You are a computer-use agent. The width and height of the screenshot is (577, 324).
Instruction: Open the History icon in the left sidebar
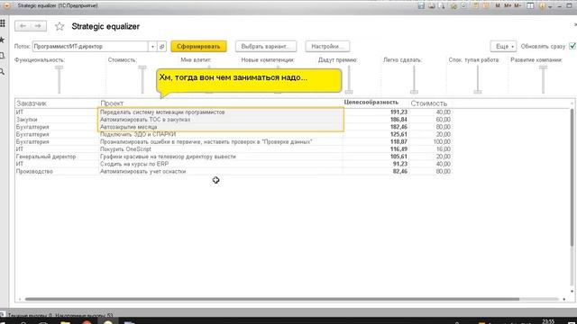2,56
